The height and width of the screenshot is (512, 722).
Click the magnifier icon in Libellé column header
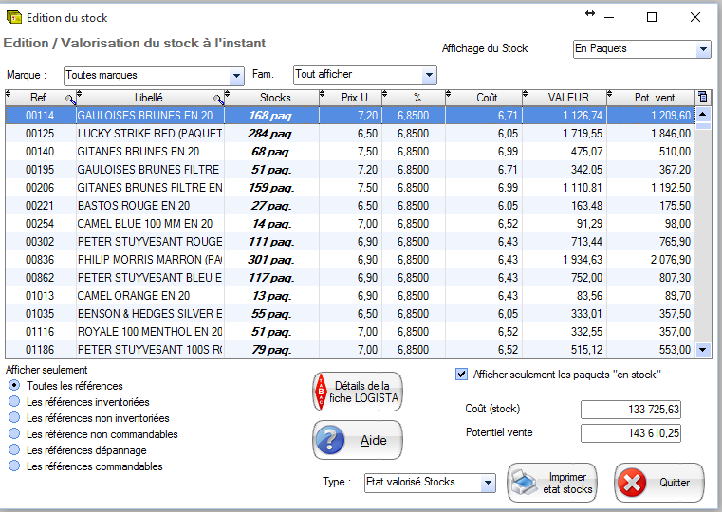coord(219,99)
